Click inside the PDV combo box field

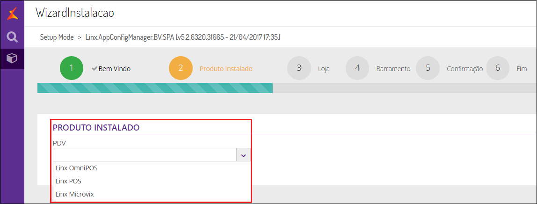pyautogui.click(x=145, y=155)
